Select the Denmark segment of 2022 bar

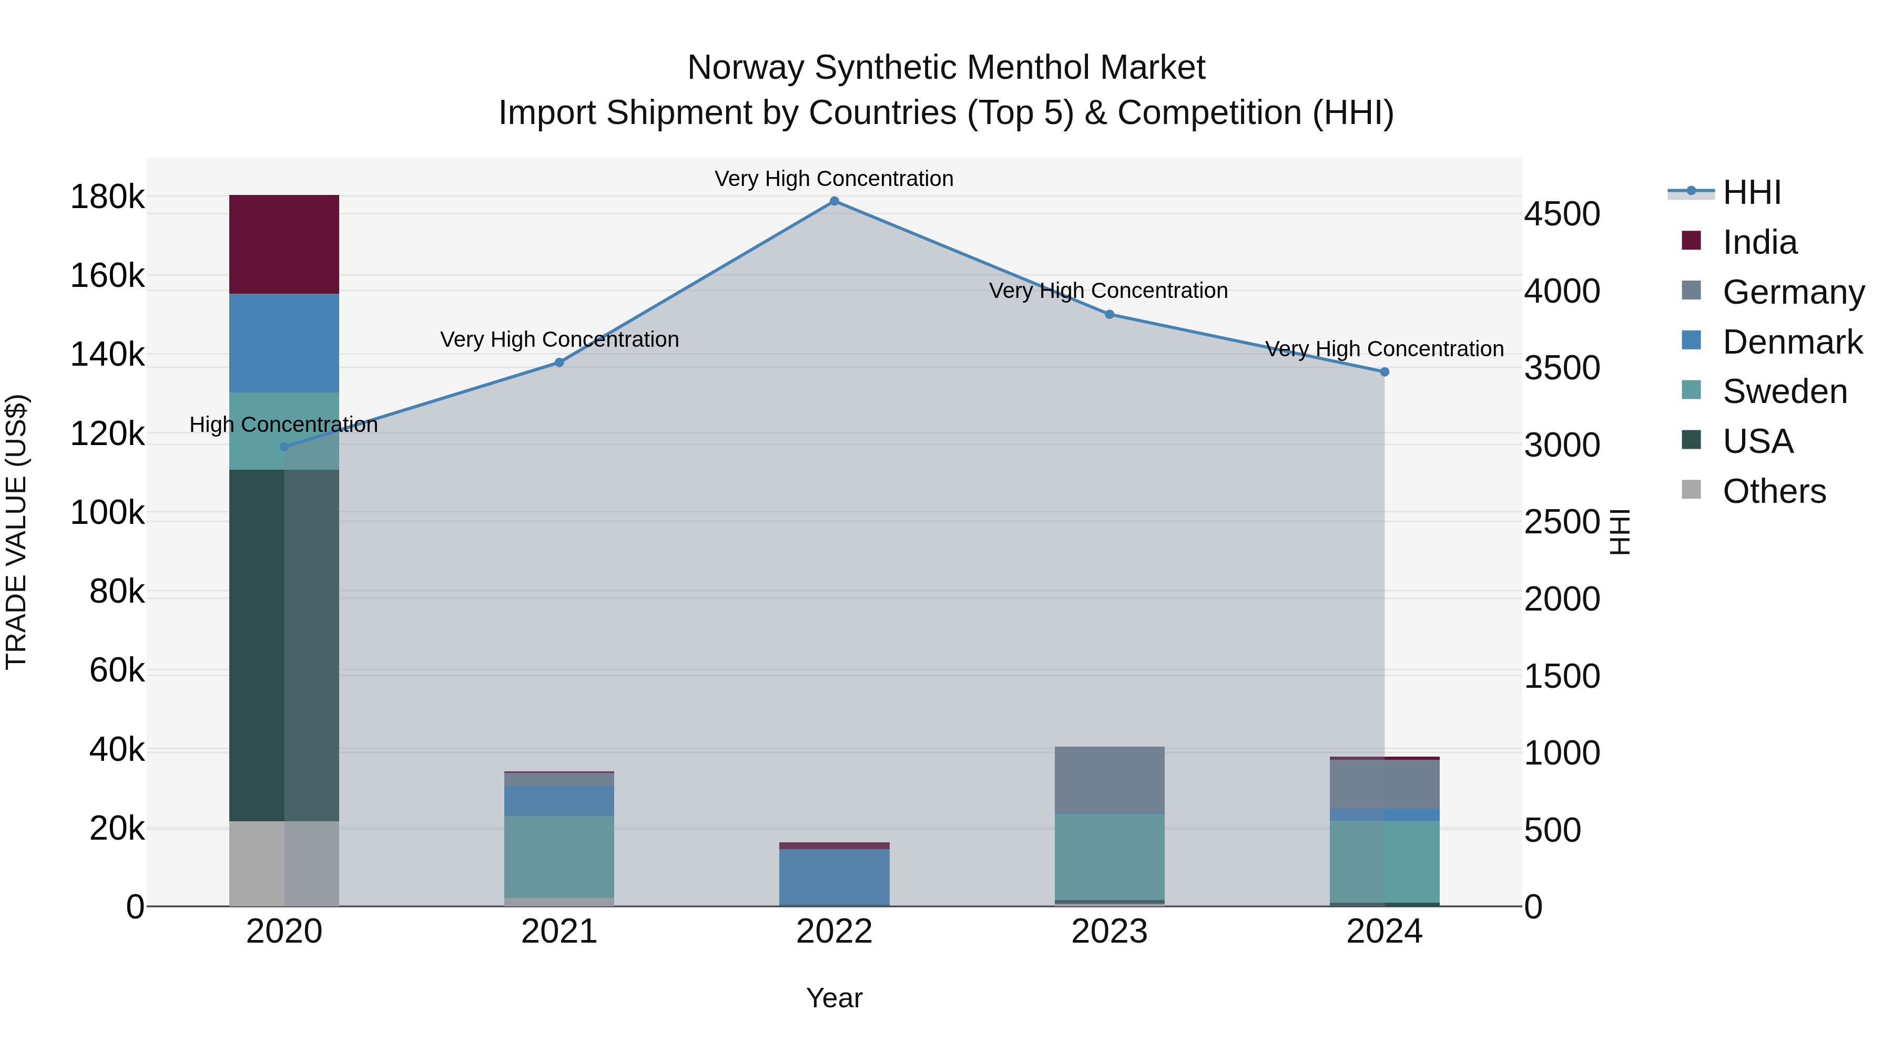point(834,877)
